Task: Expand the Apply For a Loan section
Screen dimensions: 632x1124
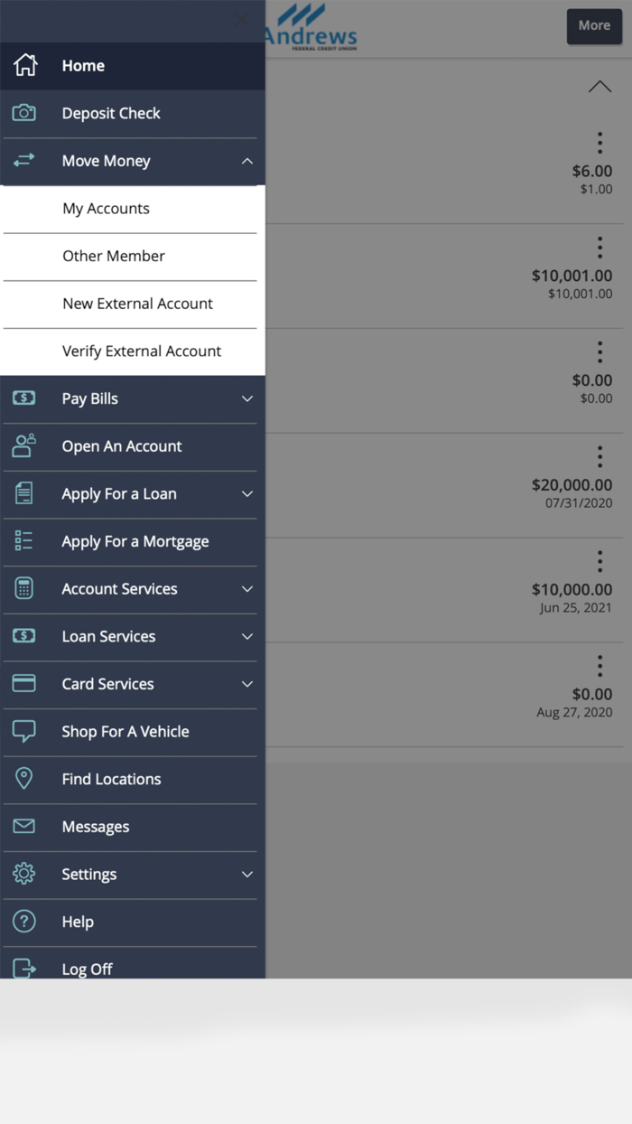Action: pos(247,494)
